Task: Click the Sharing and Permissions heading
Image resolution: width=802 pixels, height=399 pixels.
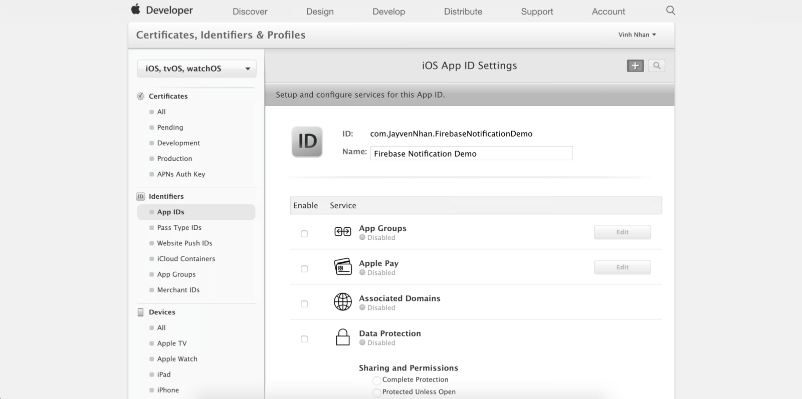Action: 409,368
